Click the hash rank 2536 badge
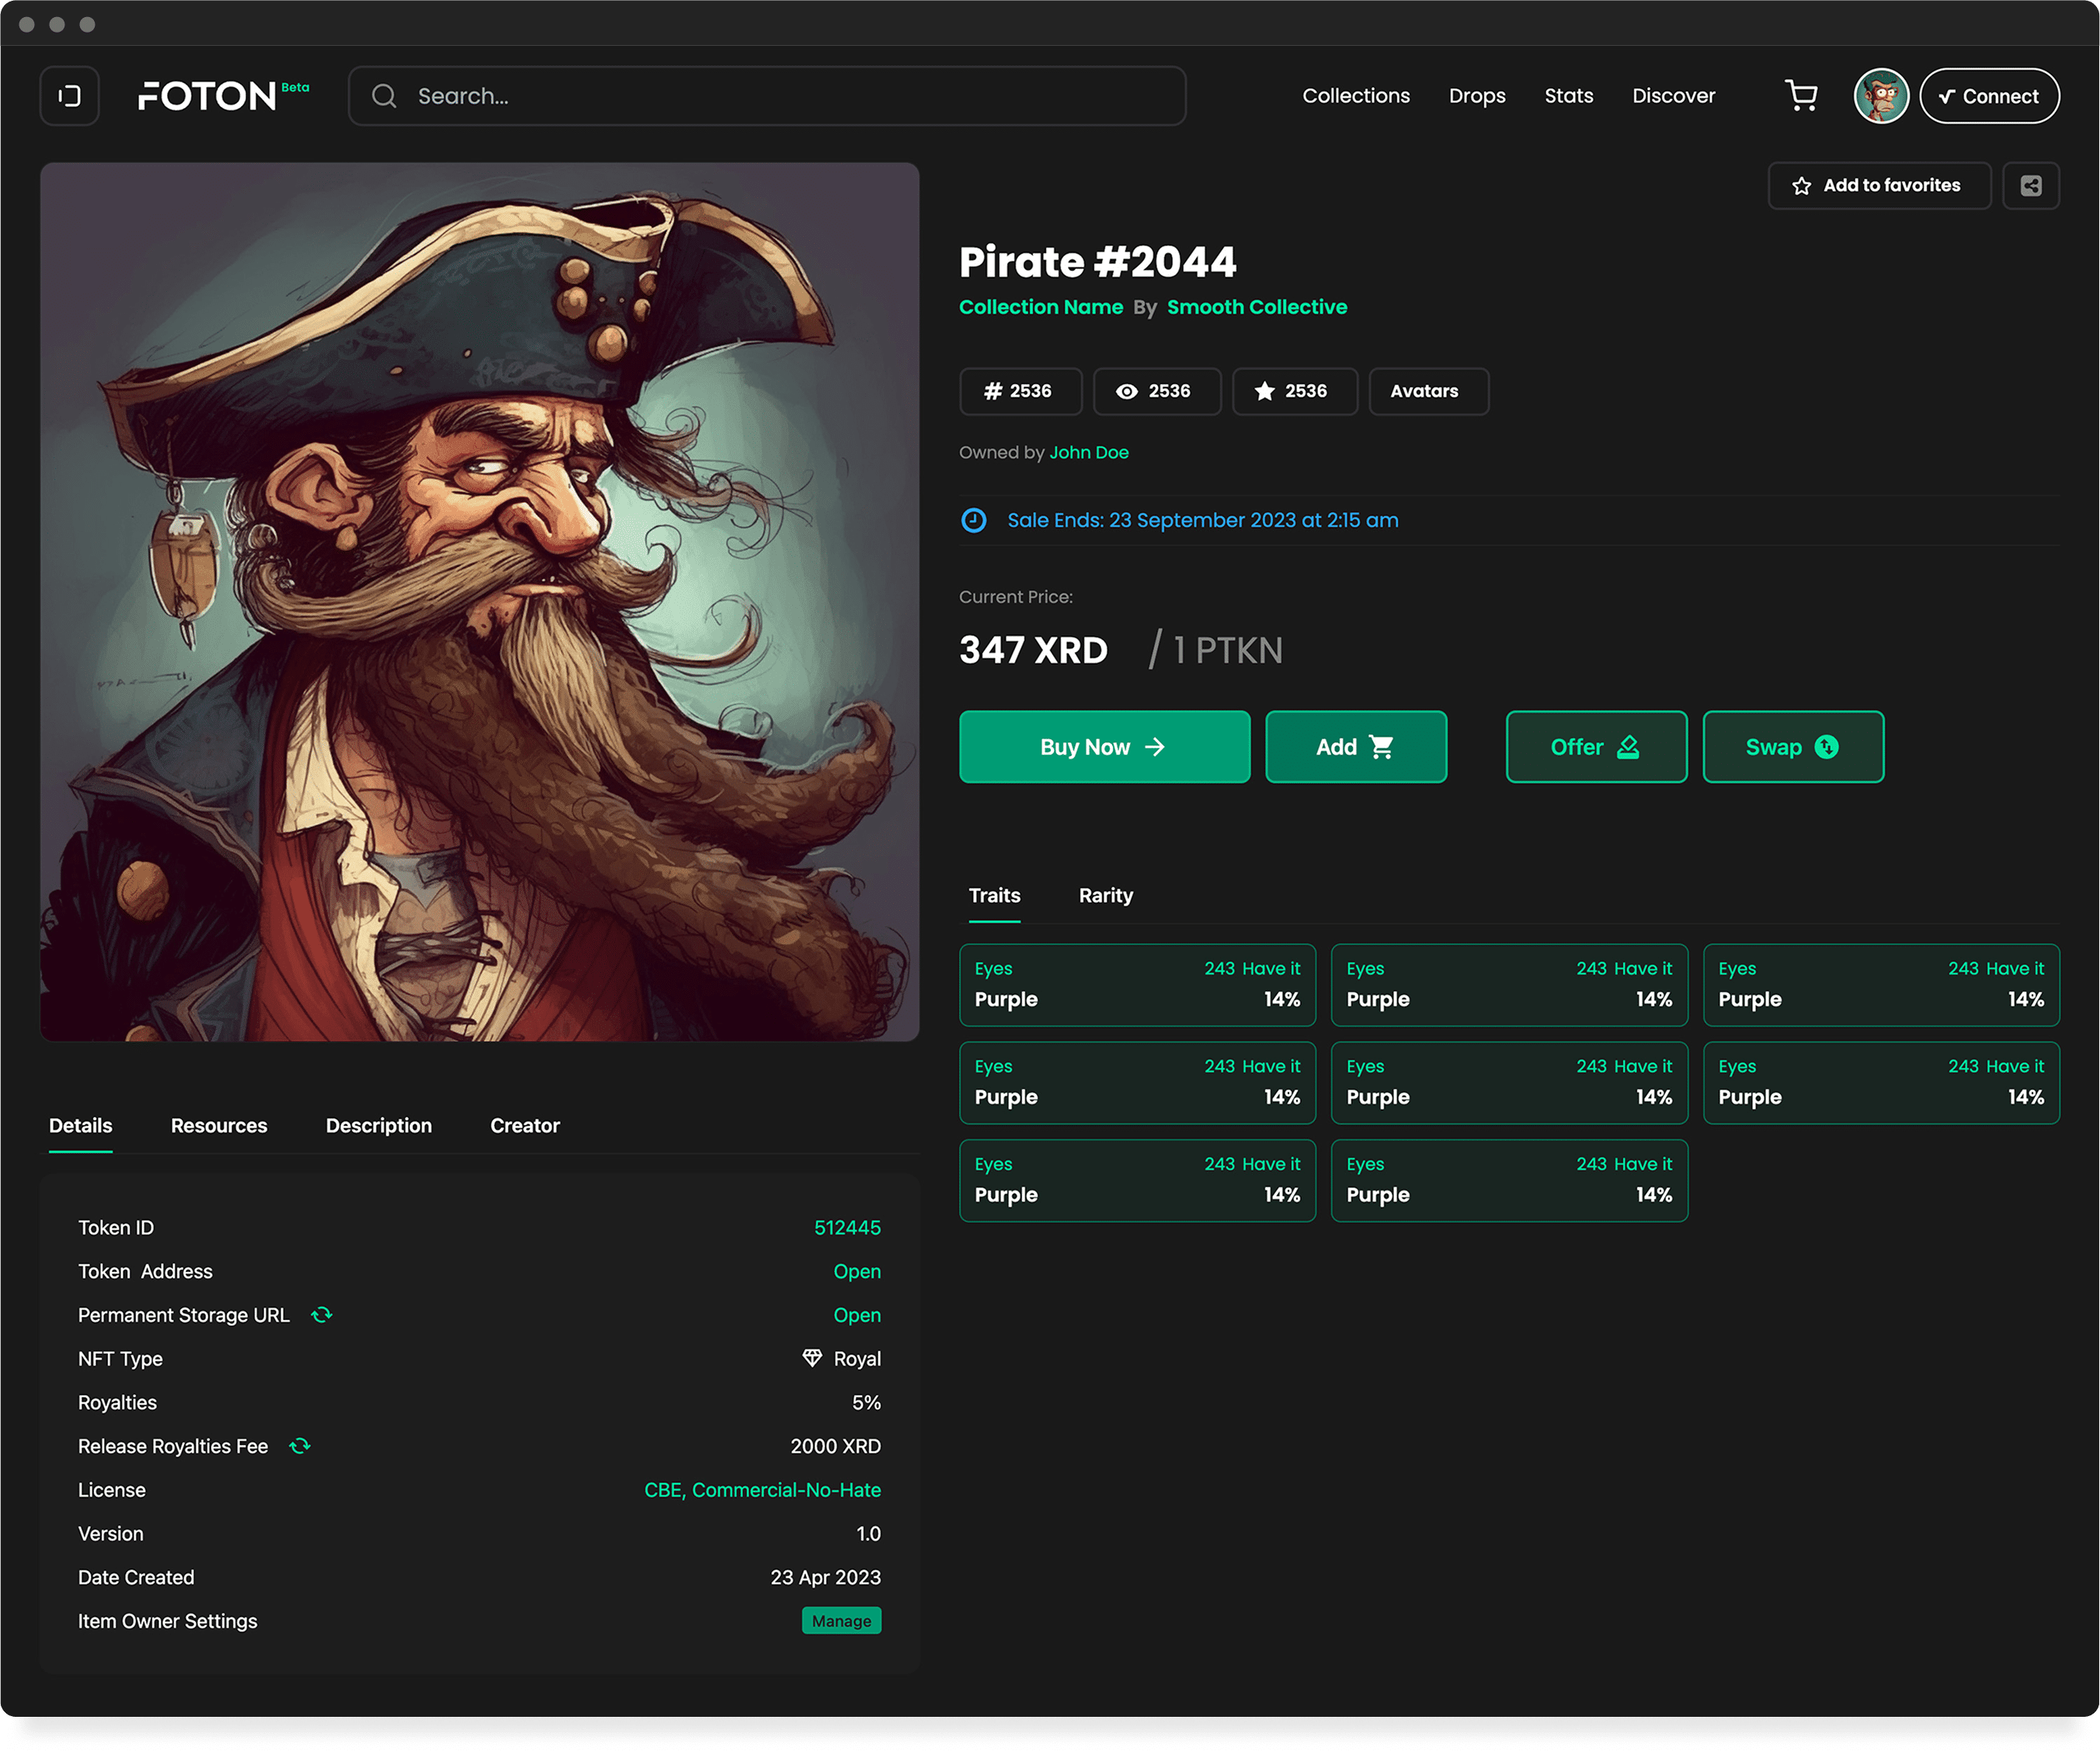The image size is (2100, 1751). tap(1019, 391)
